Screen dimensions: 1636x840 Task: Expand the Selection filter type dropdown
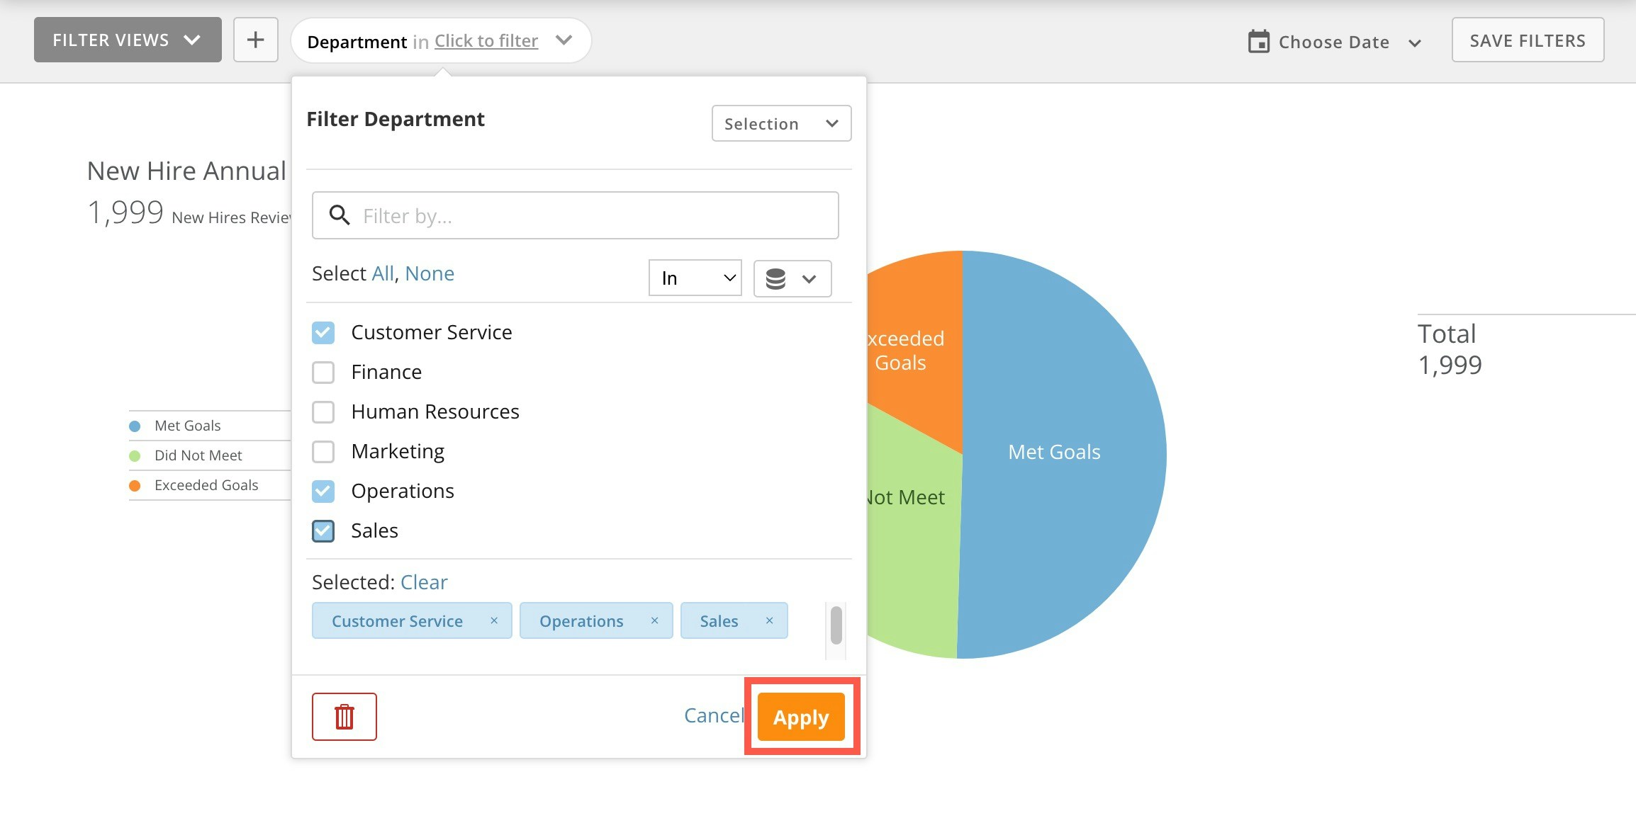tap(781, 124)
